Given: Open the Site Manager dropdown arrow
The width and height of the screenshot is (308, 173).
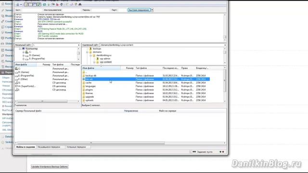Looking at the screenshot, I should click(21, 4).
